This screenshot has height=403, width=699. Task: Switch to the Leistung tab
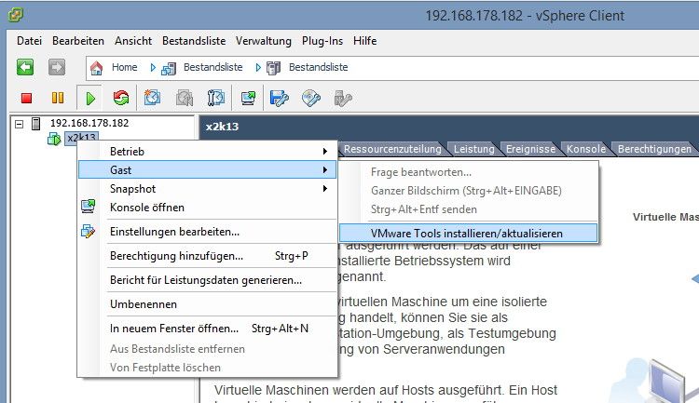(473, 149)
